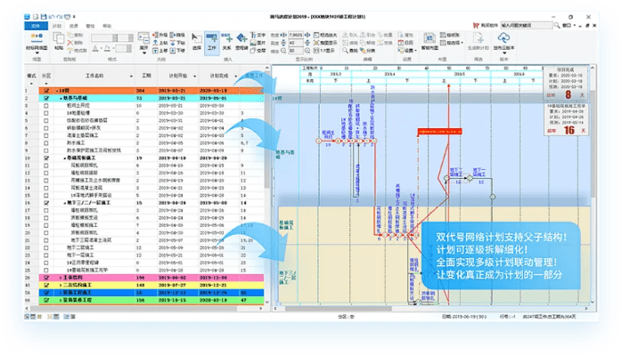Switch to the 计划 ribbon tab
Screen dimensions: 622x356
click(57, 26)
